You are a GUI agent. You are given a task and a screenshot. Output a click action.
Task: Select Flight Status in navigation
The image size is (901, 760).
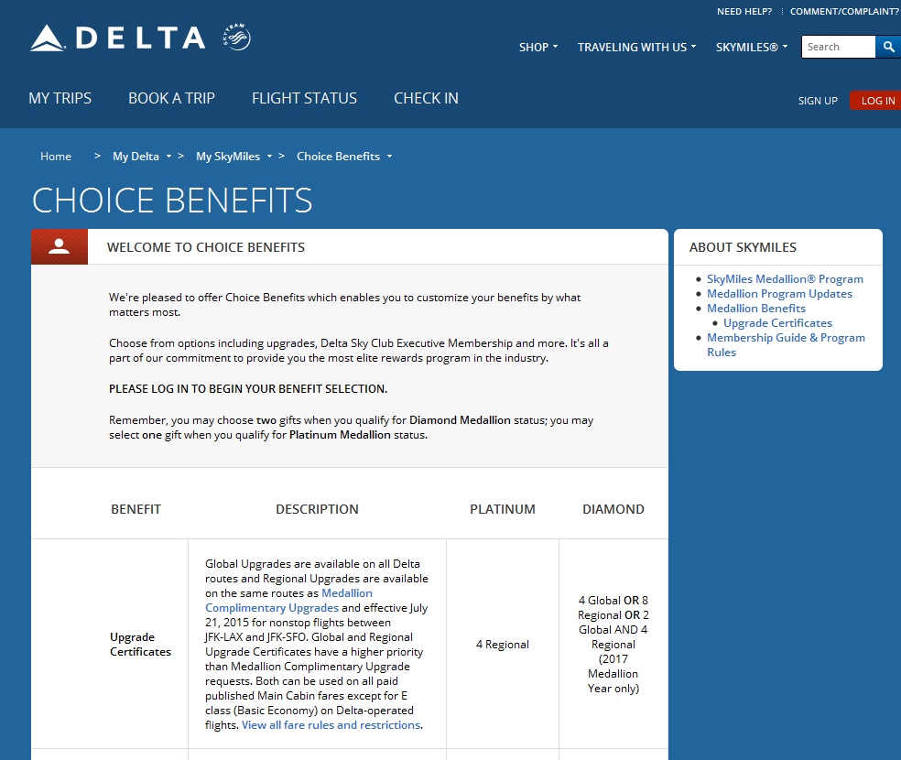click(x=304, y=98)
